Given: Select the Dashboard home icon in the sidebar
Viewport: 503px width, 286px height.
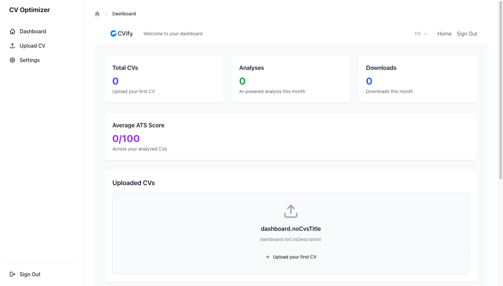Looking at the screenshot, I should point(12,31).
